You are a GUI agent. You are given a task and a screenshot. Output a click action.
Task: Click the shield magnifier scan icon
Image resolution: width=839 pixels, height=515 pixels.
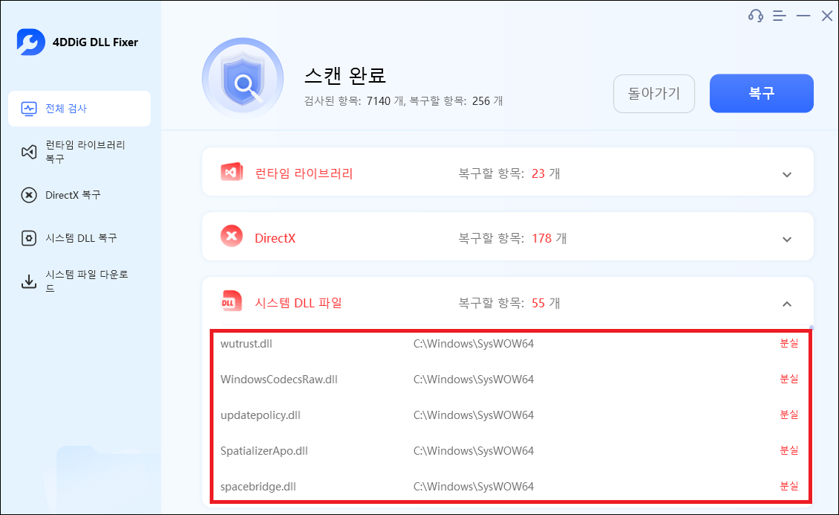pyautogui.click(x=243, y=79)
